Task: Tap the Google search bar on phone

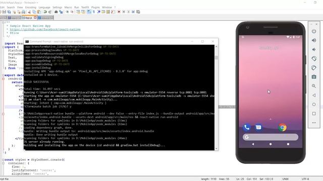Action: pos(271,137)
